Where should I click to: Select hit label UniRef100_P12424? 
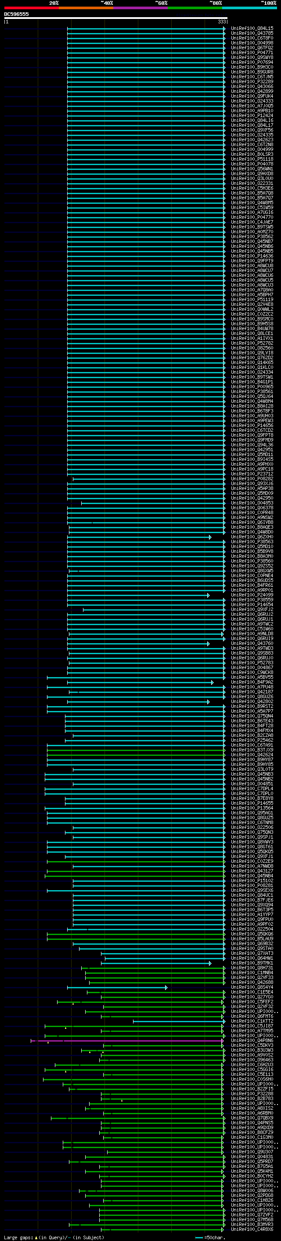252,116
